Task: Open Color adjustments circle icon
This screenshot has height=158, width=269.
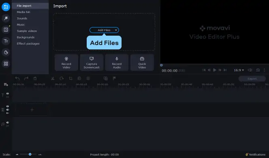Action: pos(79,79)
